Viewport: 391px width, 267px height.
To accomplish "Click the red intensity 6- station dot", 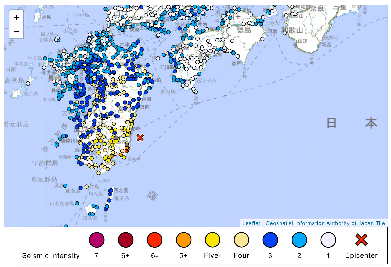I will 127,151.
